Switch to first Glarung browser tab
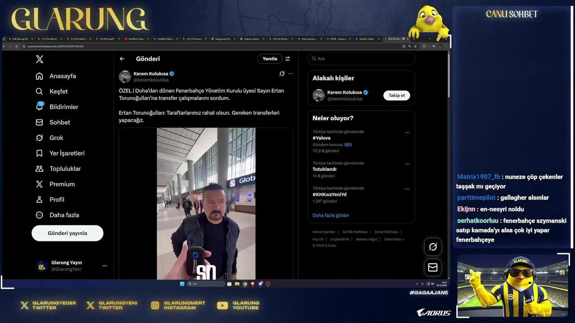Screen dimensions: 575x323 click(x=20, y=39)
